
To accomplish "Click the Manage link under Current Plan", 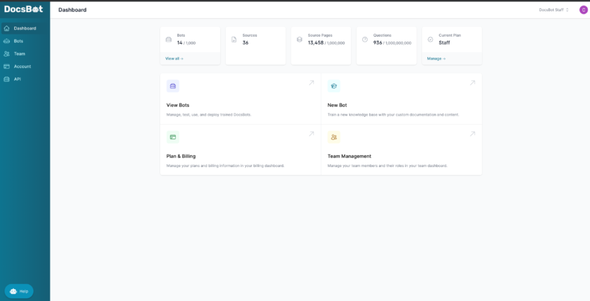I will pyautogui.click(x=436, y=59).
